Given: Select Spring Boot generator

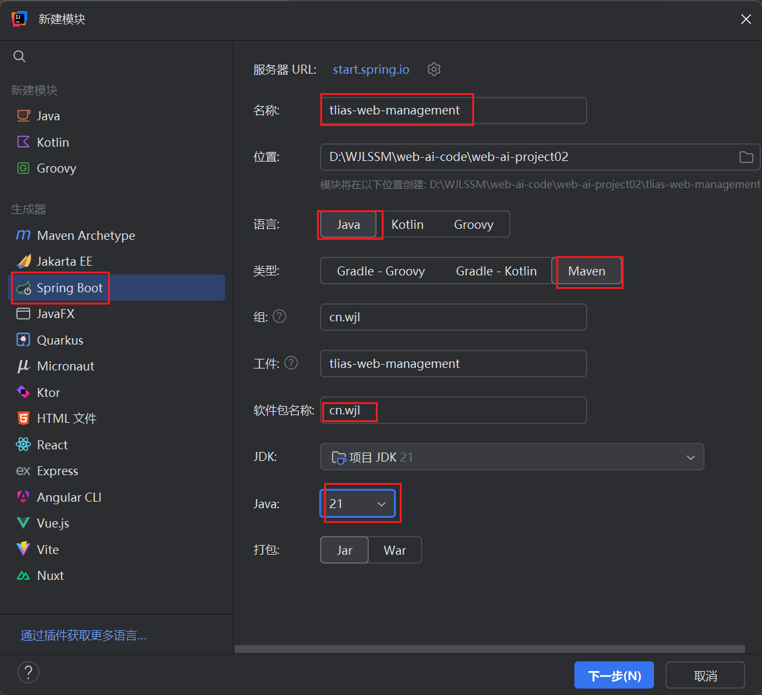Looking at the screenshot, I should [116, 288].
